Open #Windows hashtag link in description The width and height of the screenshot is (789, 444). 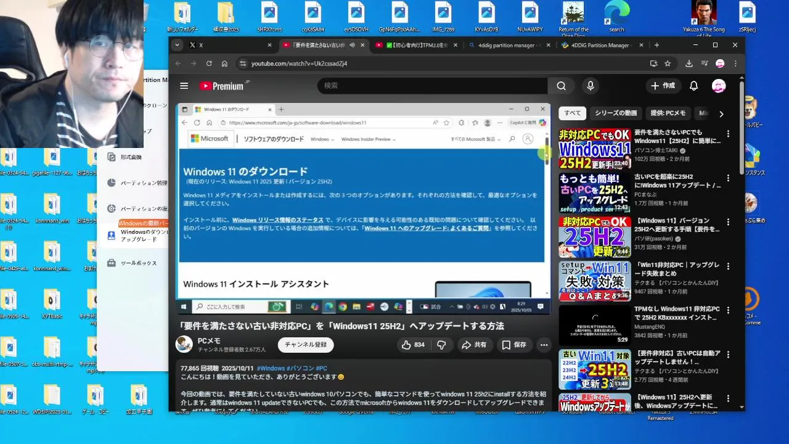click(271, 368)
